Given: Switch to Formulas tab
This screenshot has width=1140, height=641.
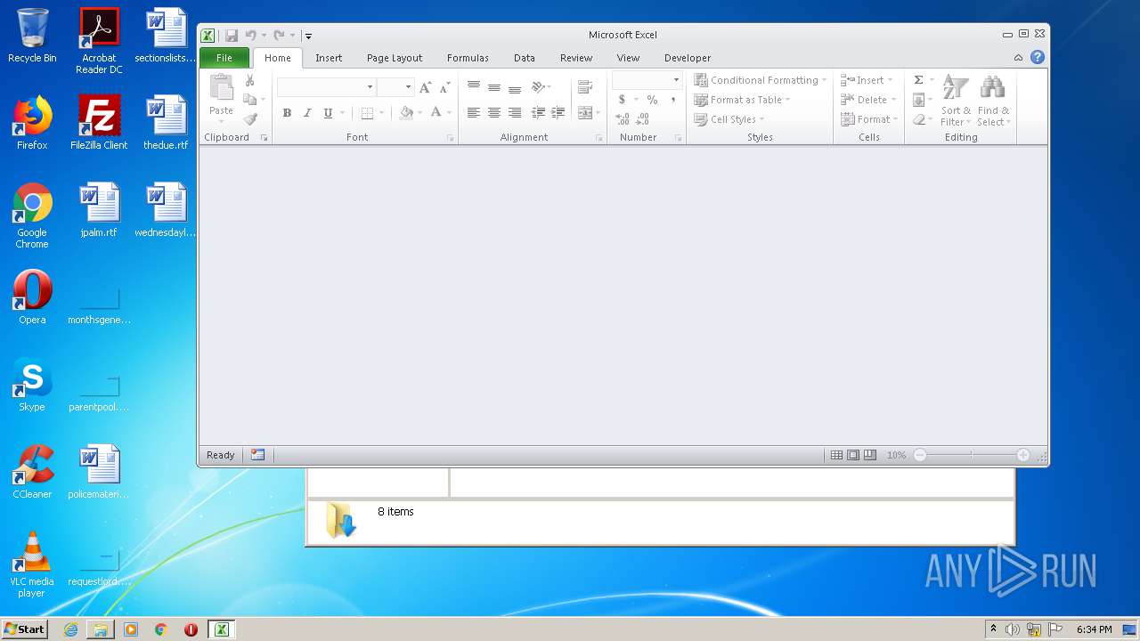Looking at the screenshot, I should [x=468, y=58].
